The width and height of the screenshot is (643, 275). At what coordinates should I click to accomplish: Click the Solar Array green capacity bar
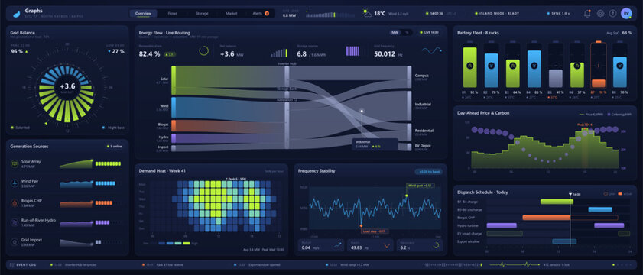pyautogui.click(x=108, y=163)
